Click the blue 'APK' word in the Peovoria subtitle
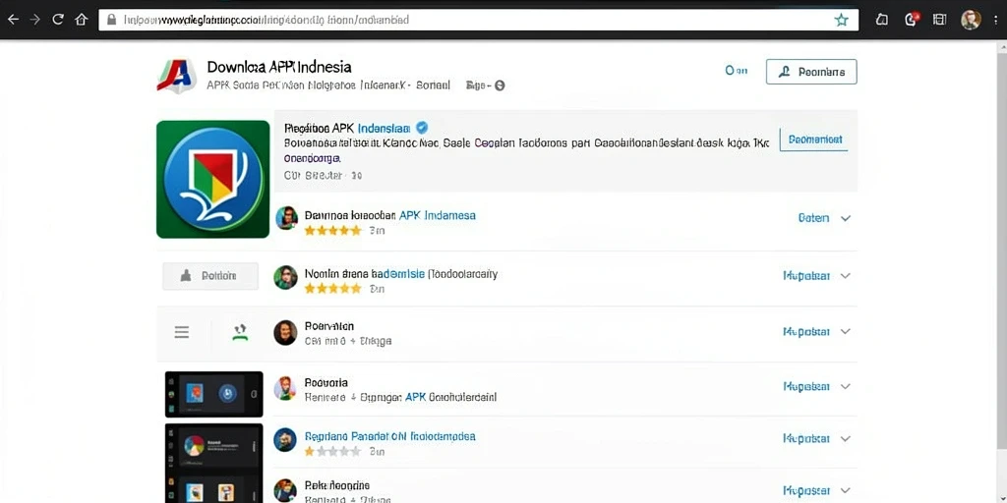1007x503 pixels. click(x=415, y=397)
